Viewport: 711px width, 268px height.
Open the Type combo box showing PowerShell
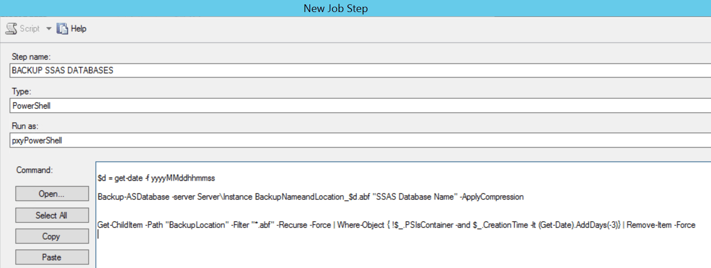tap(360, 106)
